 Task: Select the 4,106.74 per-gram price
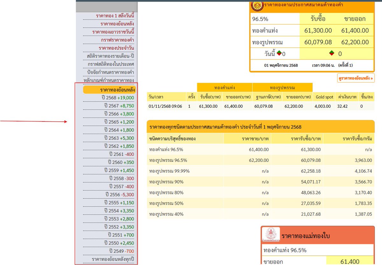coord(363,171)
